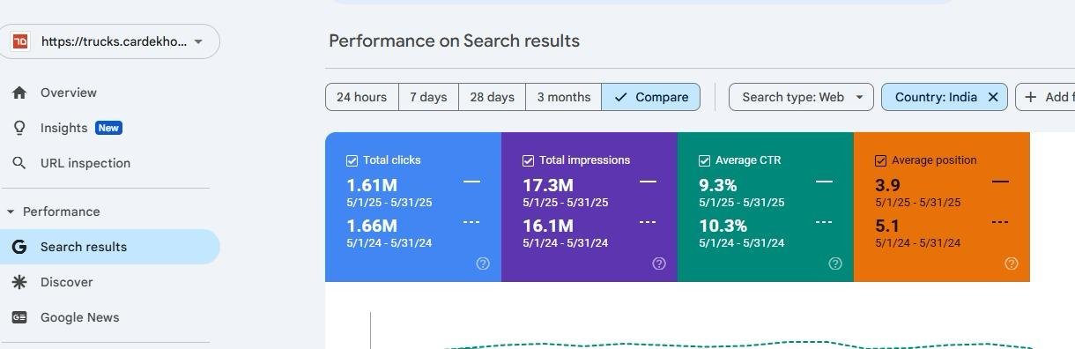
Task: Click the Add filter button
Action: (x=1046, y=97)
